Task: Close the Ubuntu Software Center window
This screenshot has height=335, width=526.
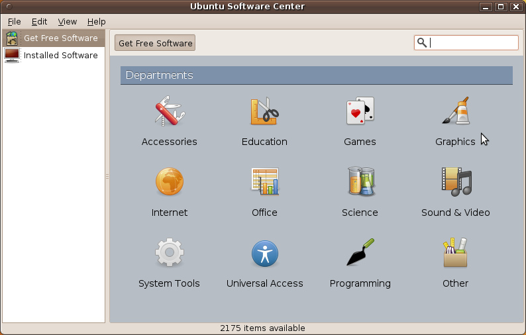Action: pos(516,7)
